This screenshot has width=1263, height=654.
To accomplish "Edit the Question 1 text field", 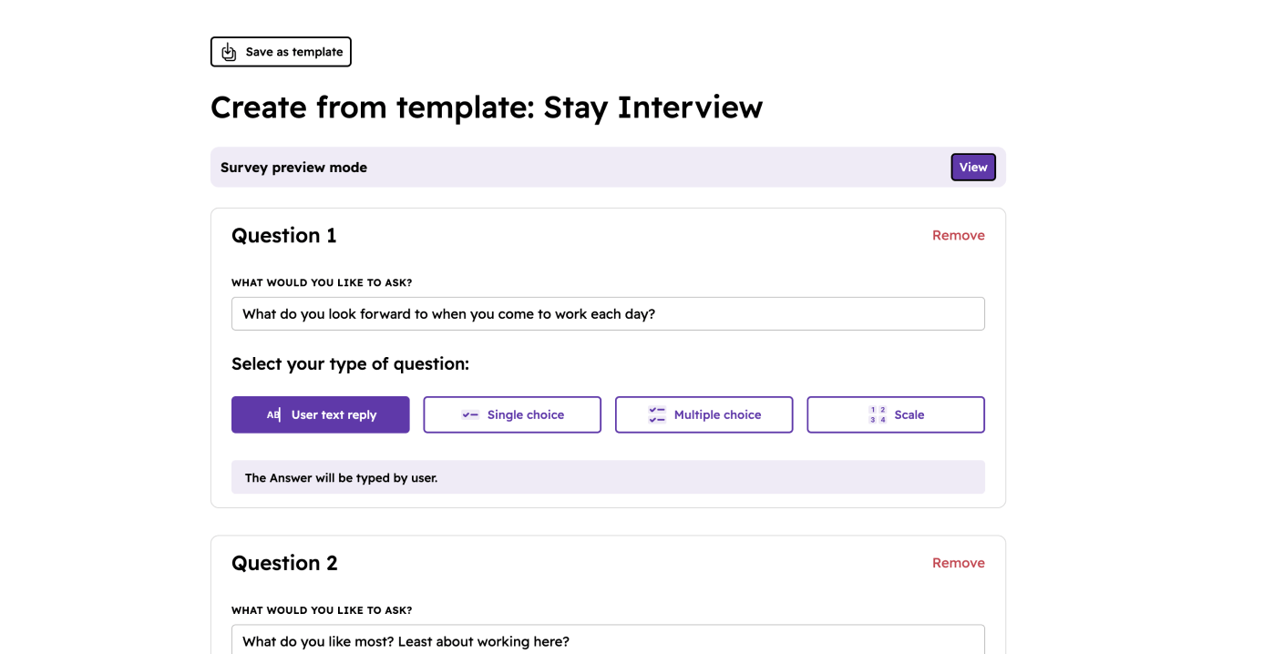I will [608, 313].
